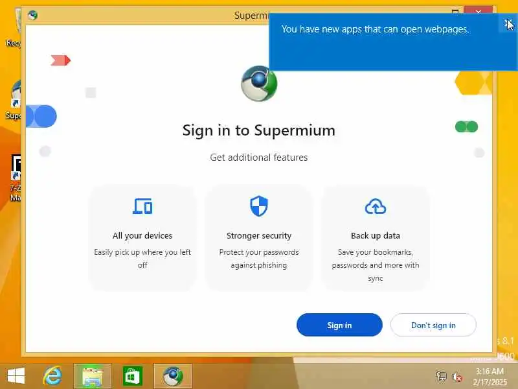The image size is (518, 389).
Task: Choose Don't sign in
Action: click(433, 325)
